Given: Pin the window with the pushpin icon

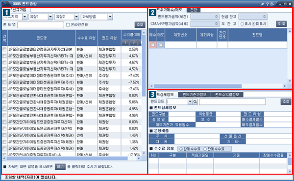Looking at the screenshot, I should coord(263,4).
